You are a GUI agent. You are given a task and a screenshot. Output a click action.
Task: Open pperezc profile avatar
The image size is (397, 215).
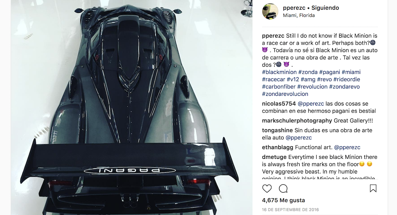270,11
